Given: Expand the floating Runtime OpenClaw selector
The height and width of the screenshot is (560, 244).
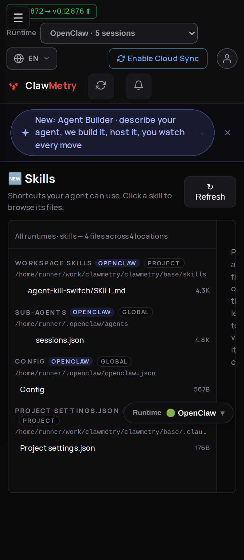Looking at the screenshot, I should (x=179, y=413).
